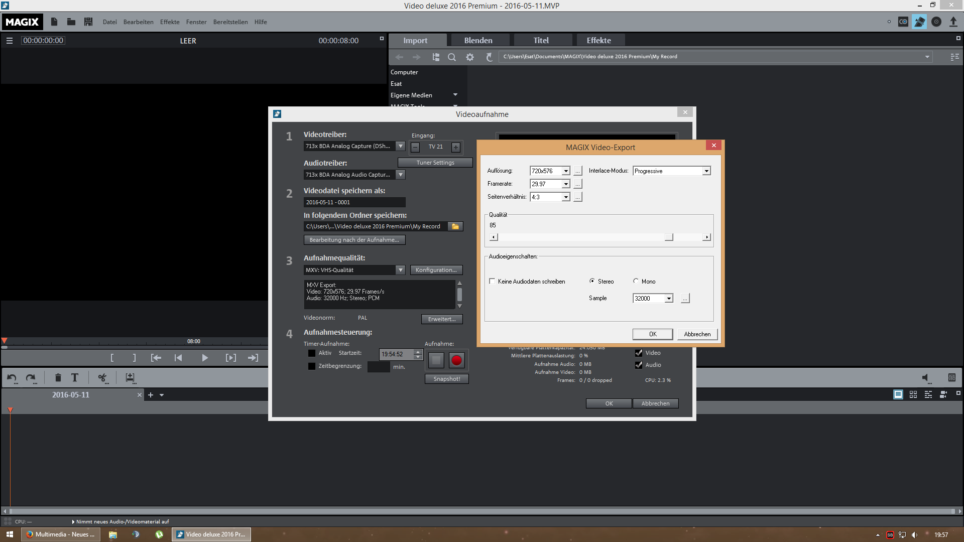Screen dimensions: 964x542
Task: Click the red record button
Action: pos(456,360)
